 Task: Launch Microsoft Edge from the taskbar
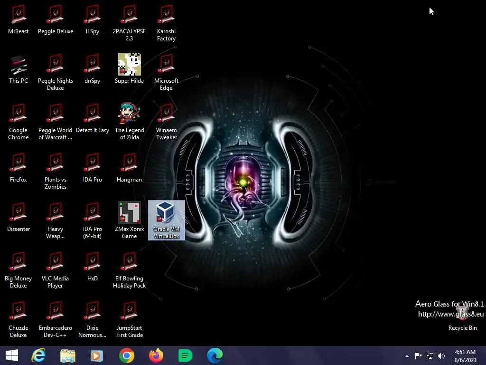215,355
